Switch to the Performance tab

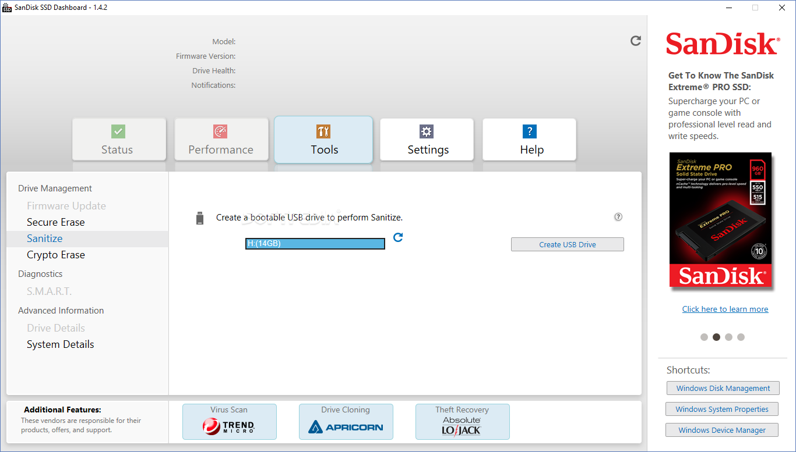tap(221, 140)
